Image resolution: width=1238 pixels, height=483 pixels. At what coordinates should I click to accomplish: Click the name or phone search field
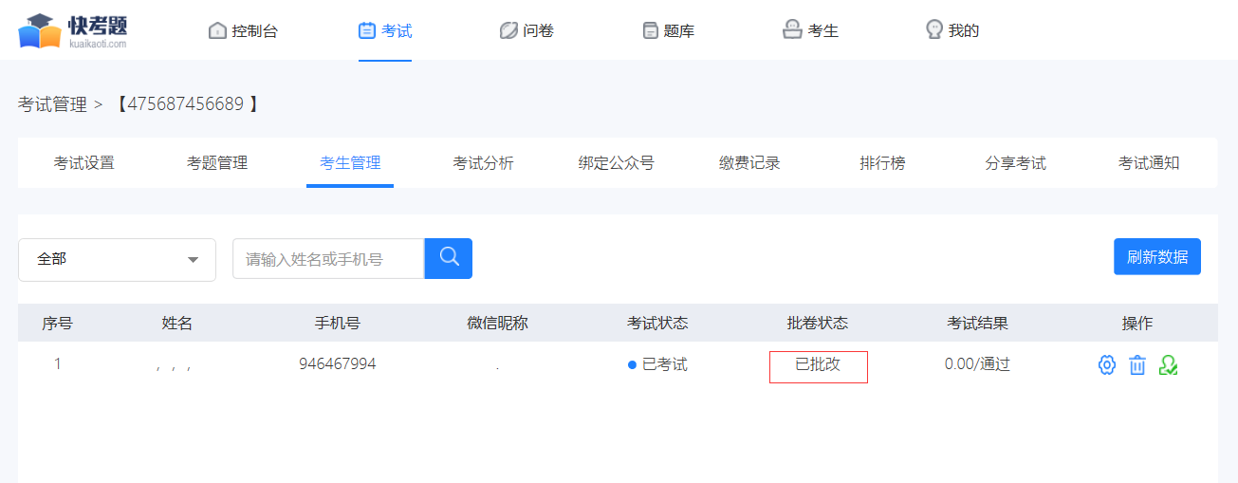[x=328, y=258]
